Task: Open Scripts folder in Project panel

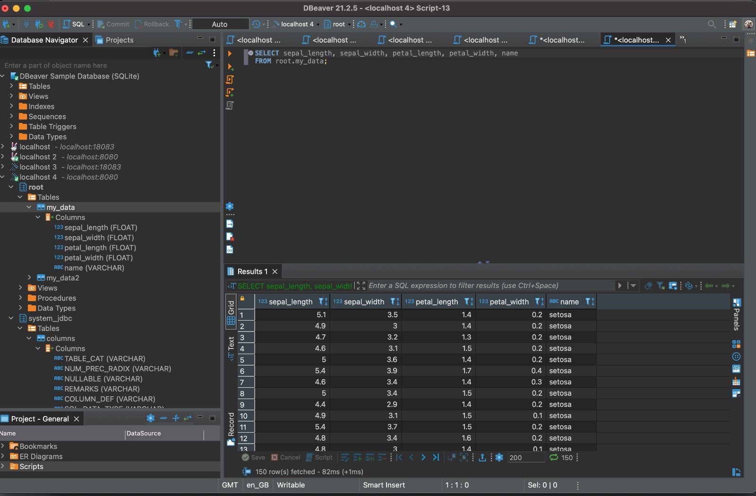Action: 31,467
